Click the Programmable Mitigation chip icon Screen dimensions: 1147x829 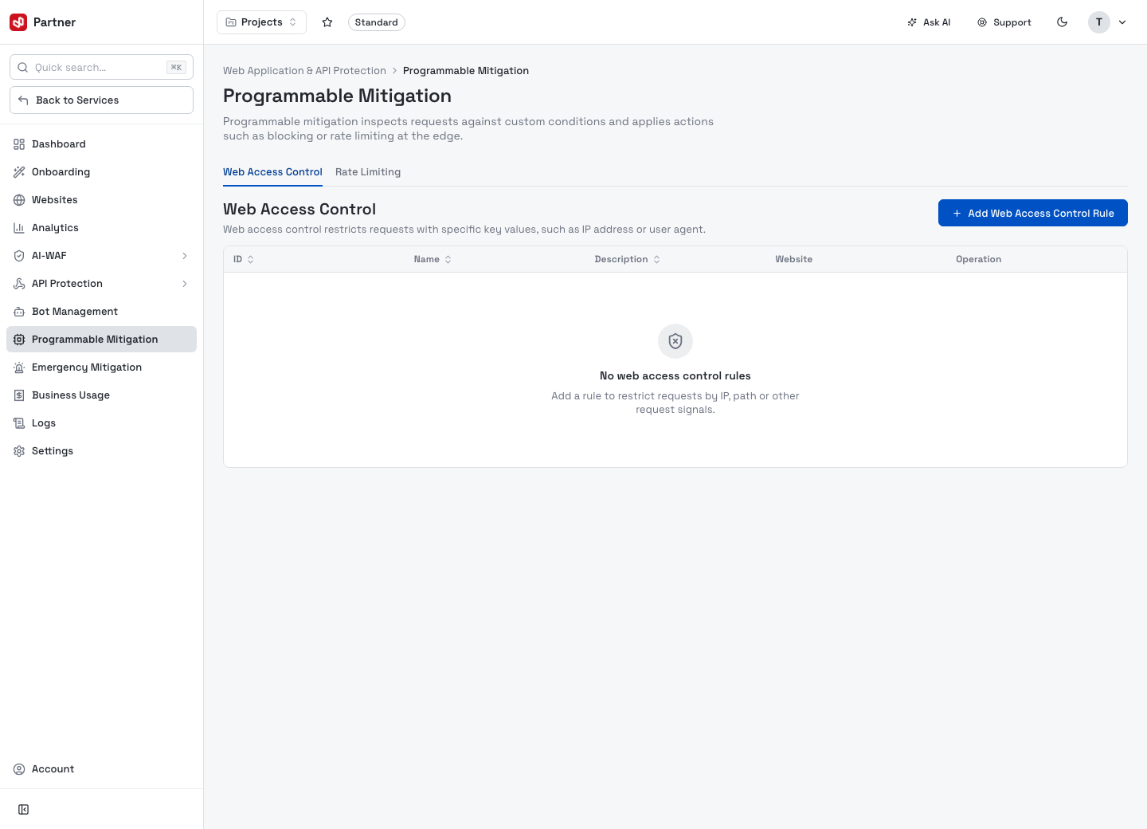[x=19, y=340]
